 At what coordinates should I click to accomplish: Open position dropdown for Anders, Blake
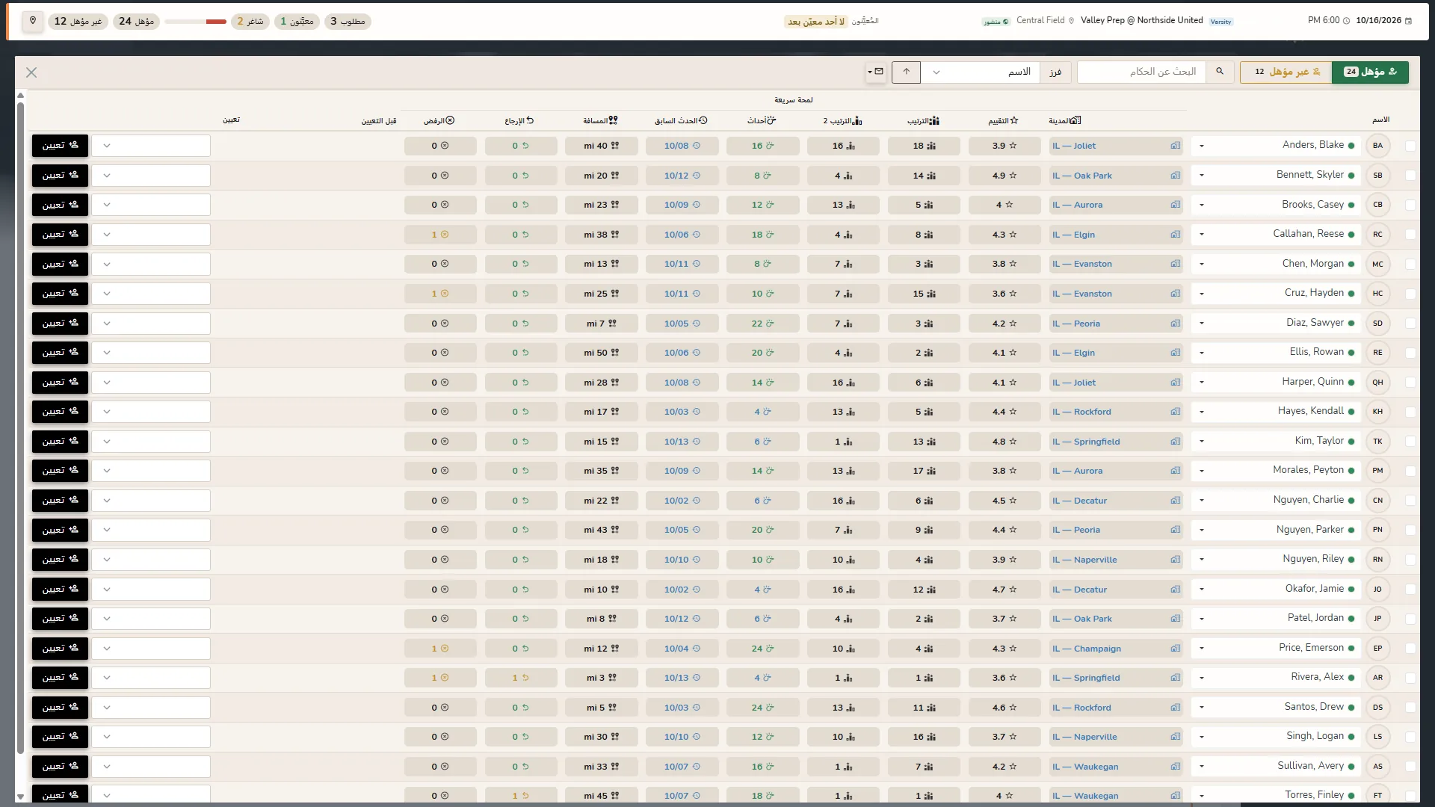[x=151, y=146]
